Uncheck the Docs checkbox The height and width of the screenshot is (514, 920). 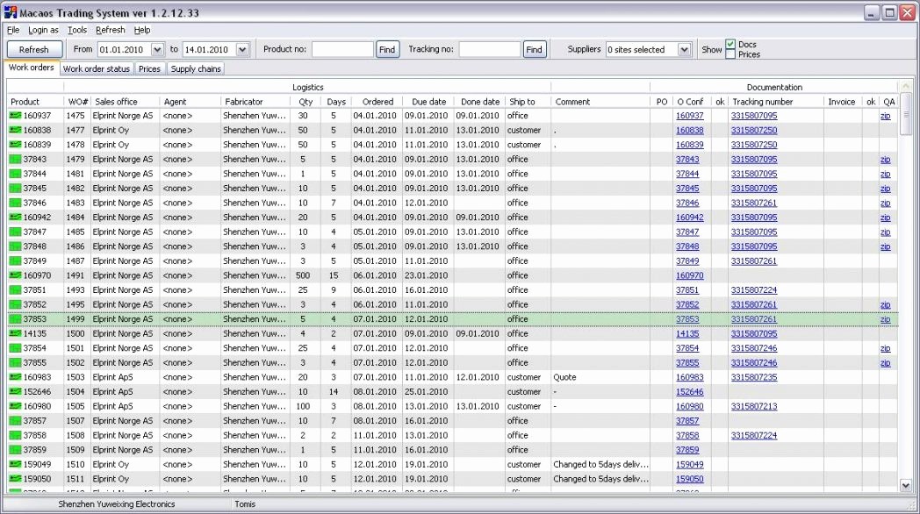coord(732,44)
